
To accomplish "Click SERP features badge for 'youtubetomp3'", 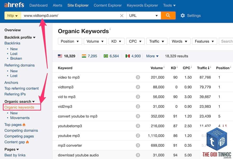I will pos(138,126).
